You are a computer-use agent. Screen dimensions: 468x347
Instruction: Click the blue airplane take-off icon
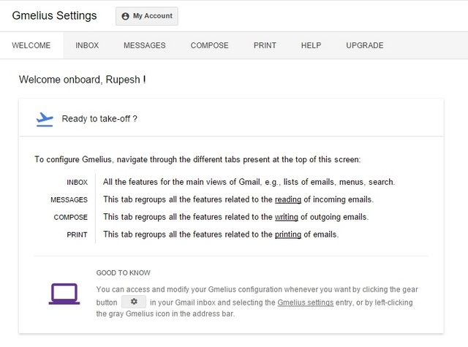click(45, 119)
